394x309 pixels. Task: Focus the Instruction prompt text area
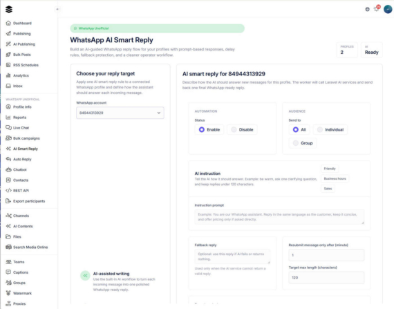click(279, 217)
